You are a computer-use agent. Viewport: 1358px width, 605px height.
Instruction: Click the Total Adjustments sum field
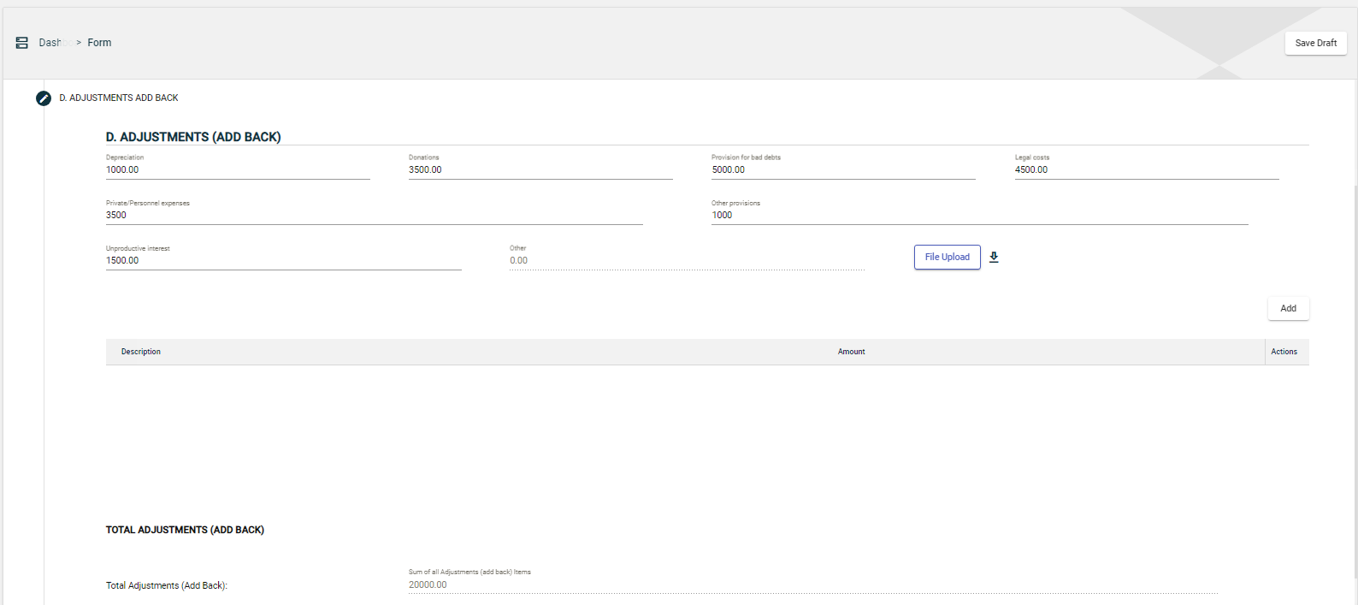(x=812, y=585)
